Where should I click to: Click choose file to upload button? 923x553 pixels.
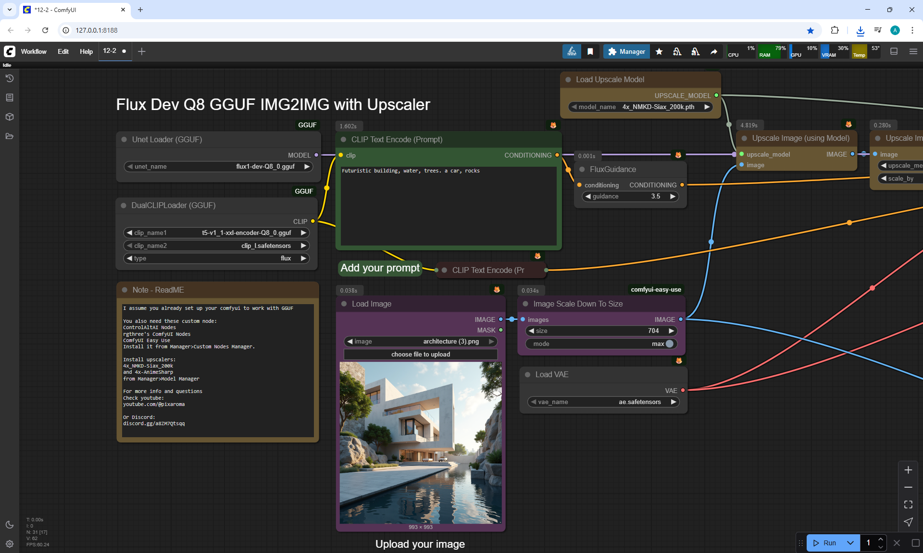click(421, 354)
